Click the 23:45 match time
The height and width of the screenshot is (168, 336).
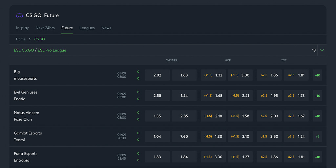click(x=122, y=159)
